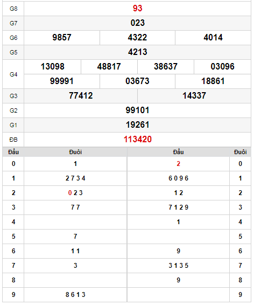
Task: Select the G7 result 023
Action: coord(137,23)
